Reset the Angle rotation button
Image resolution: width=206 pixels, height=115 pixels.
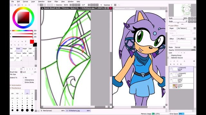click(195, 21)
